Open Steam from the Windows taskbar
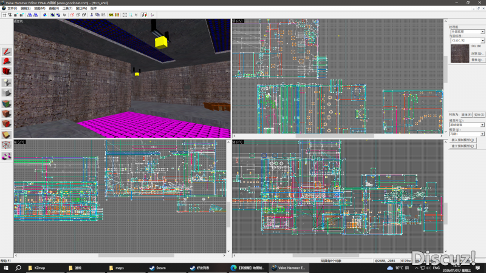The height and width of the screenshot is (273, 486). coord(157,268)
